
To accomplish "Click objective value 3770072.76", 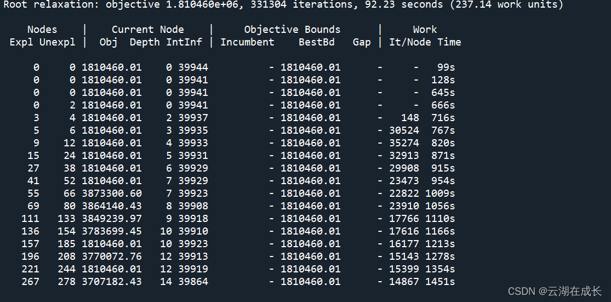I will click(x=112, y=257).
